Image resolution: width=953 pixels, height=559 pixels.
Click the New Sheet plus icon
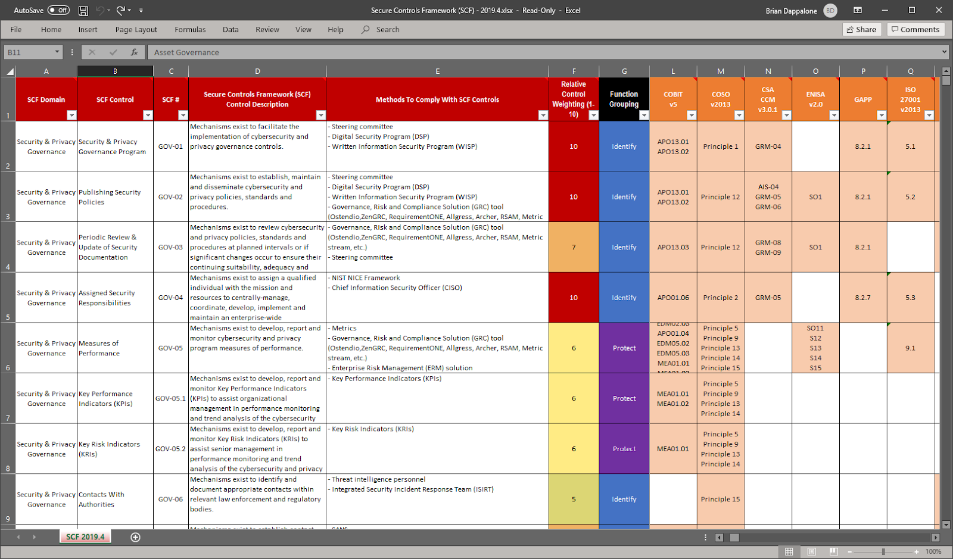point(135,538)
